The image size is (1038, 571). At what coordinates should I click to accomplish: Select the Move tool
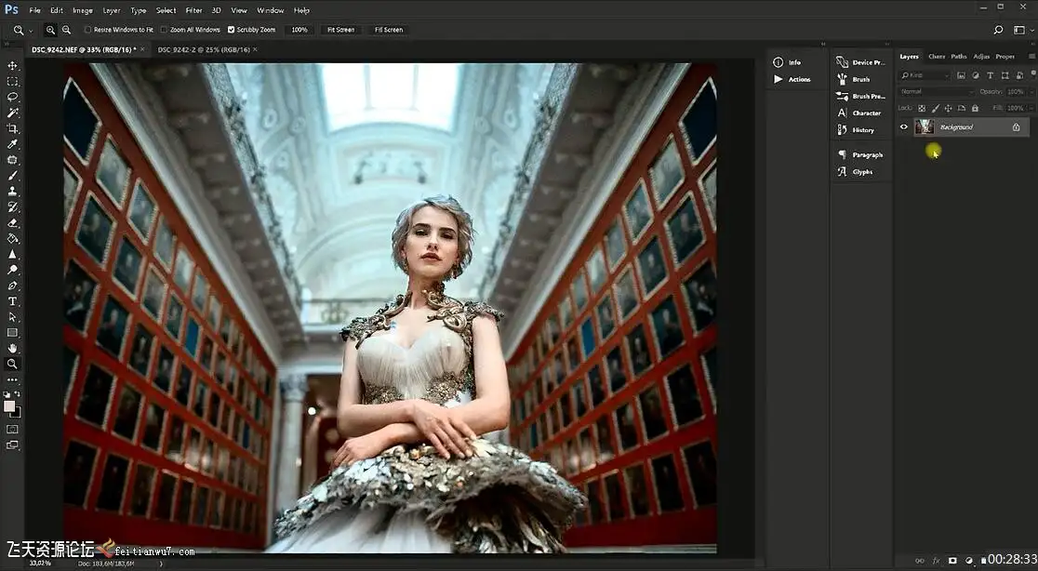pos(13,66)
